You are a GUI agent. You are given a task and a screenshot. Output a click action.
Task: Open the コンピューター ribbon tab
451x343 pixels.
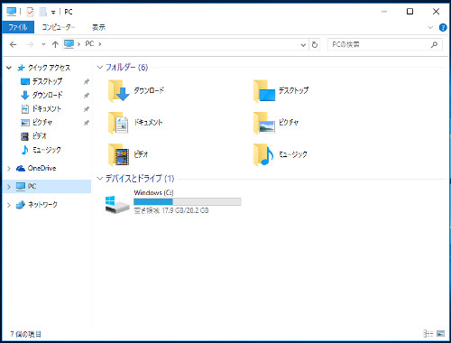coord(58,27)
